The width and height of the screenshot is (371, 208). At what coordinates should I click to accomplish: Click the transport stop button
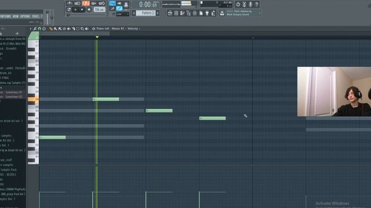pyautogui.click(x=82, y=10)
